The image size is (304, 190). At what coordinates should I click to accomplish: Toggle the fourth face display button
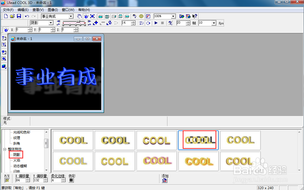[120, 16]
